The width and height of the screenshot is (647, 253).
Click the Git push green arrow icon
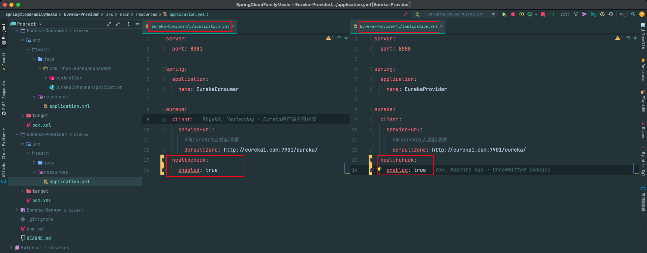point(593,14)
